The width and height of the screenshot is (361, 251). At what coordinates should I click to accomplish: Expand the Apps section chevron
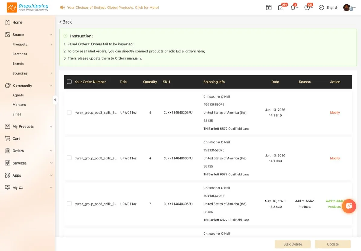pos(51,175)
